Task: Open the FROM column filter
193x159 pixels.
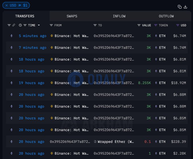Action: coord(51,25)
